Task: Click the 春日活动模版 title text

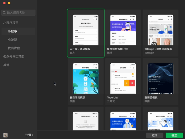Action: (77, 97)
